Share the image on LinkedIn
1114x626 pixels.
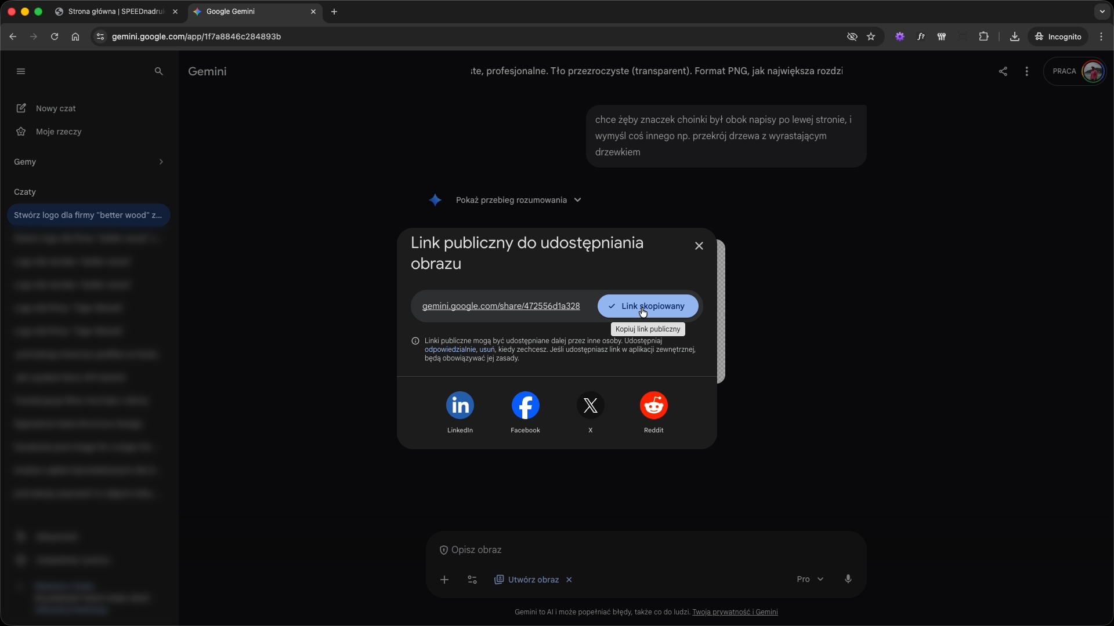point(460,406)
